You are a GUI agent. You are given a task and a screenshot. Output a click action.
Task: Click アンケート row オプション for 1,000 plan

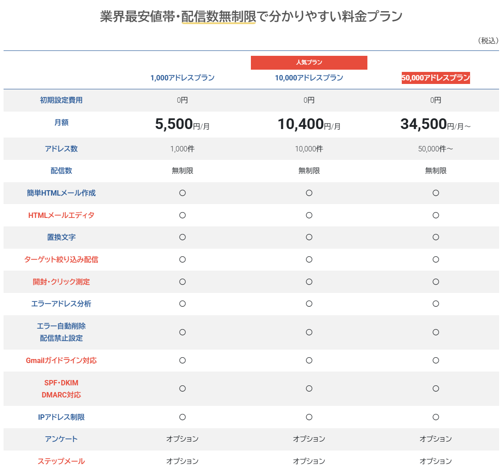(182, 439)
